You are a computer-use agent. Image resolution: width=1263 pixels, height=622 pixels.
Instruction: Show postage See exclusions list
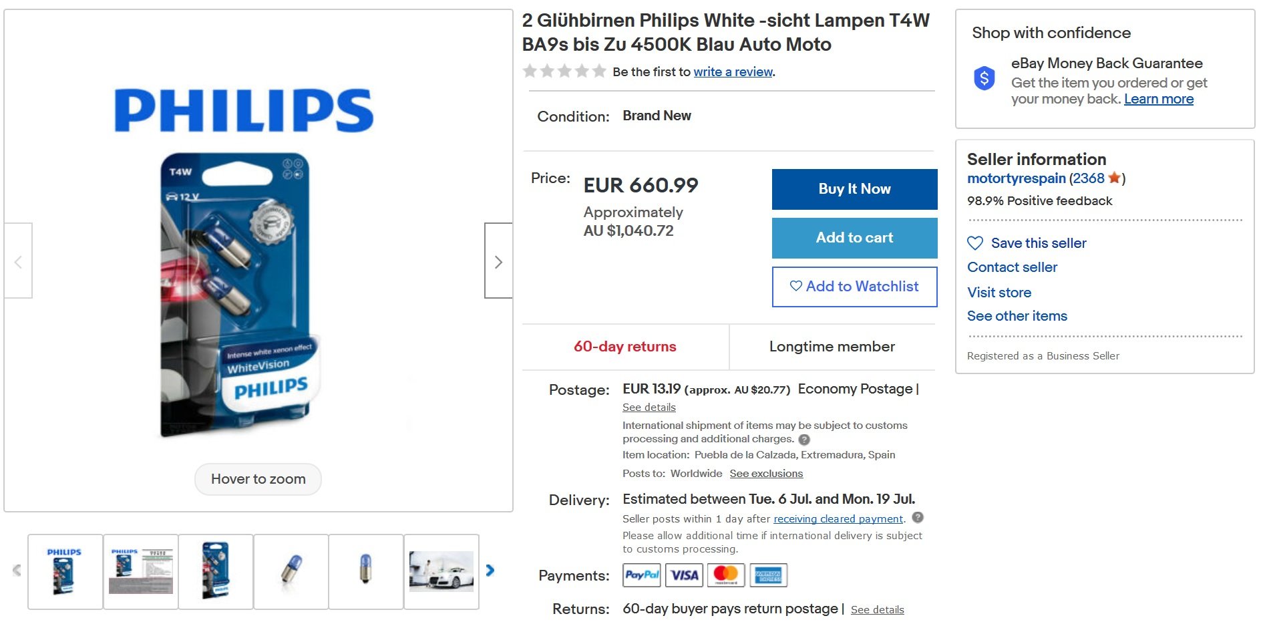tap(766, 474)
